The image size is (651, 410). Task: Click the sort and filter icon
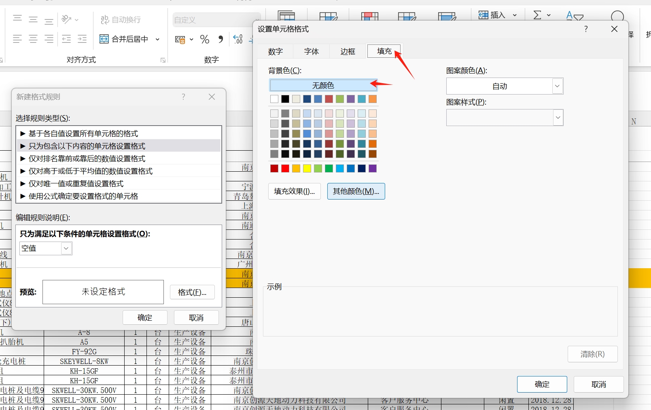(x=575, y=16)
